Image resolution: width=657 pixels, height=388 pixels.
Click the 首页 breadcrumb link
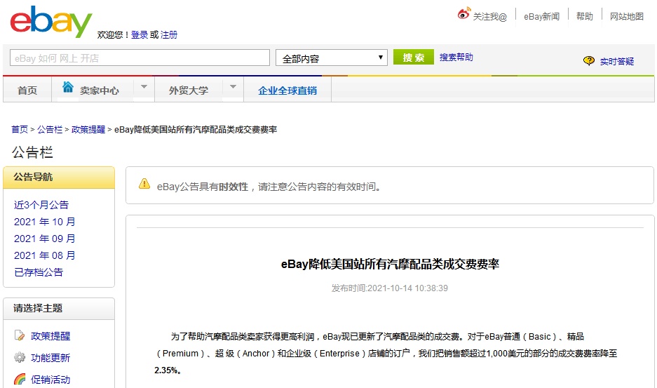19,130
